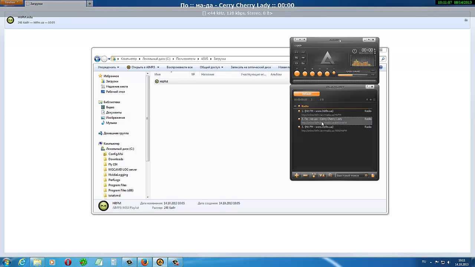Image resolution: width=475 pixels, height=267 pixels.
Task: Click the playlist search magnifier icon
Action: tap(330, 175)
